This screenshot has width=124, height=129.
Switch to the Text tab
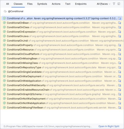68,4
